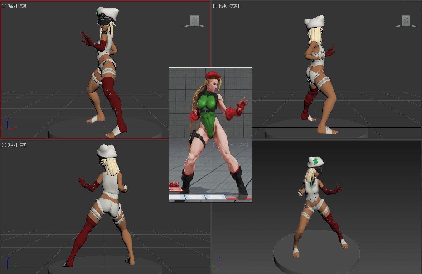Open the [+] menu in the red-bordered active viewport
422x274 pixels.
point(4,6)
